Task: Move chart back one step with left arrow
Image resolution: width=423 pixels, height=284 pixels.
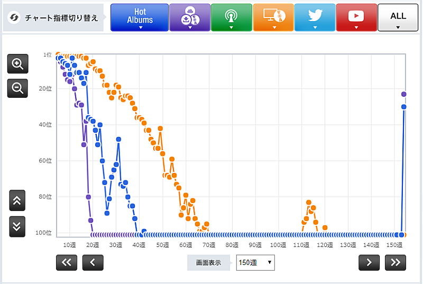Action: [93, 262]
